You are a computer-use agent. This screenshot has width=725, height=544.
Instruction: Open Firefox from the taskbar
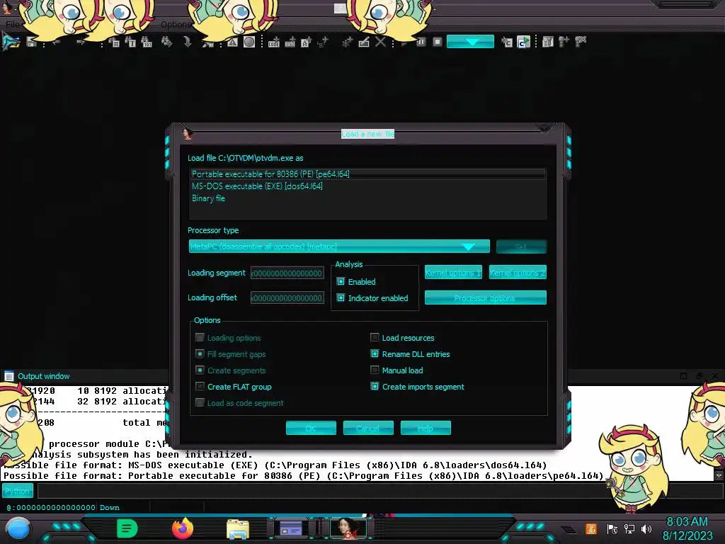[x=183, y=528]
